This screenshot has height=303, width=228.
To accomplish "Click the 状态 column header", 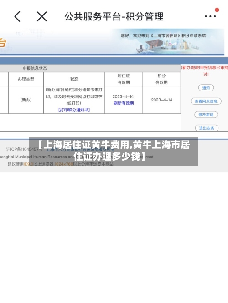I will 74,79.
